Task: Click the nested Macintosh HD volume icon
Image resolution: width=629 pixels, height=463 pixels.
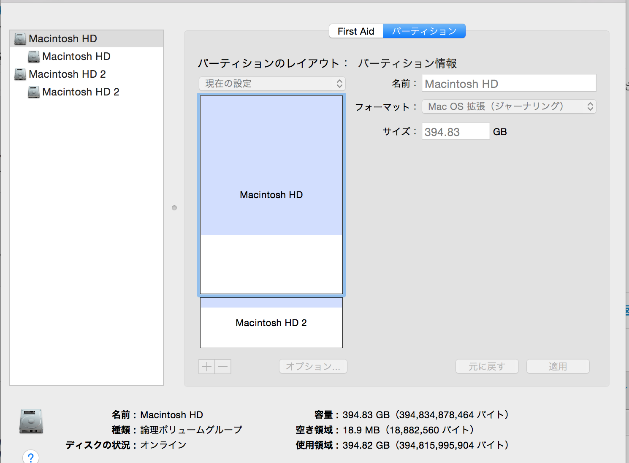Action: (34, 57)
